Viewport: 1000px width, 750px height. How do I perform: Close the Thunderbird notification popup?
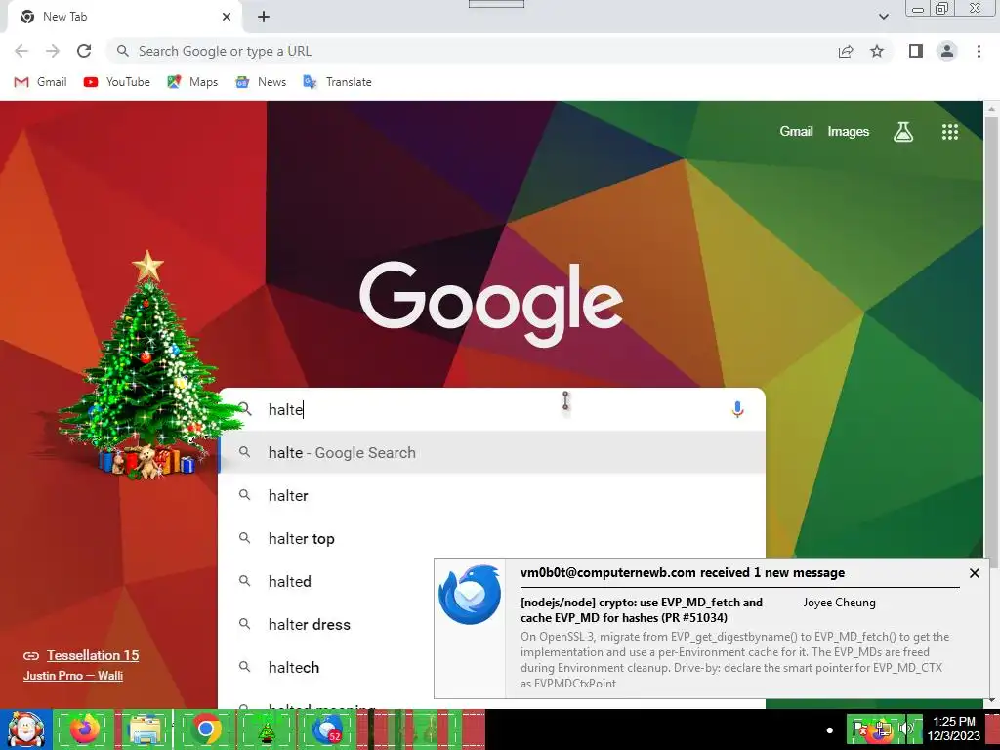pos(974,573)
